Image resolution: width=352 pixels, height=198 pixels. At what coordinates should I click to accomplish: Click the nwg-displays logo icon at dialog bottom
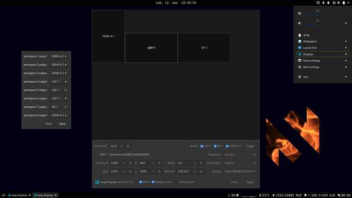tap(97, 182)
